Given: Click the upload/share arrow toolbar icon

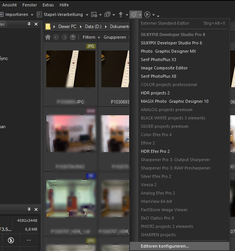Looking at the screenshot, I should [121, 14].
